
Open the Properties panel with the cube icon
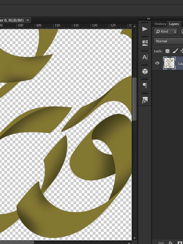(145, 43)
